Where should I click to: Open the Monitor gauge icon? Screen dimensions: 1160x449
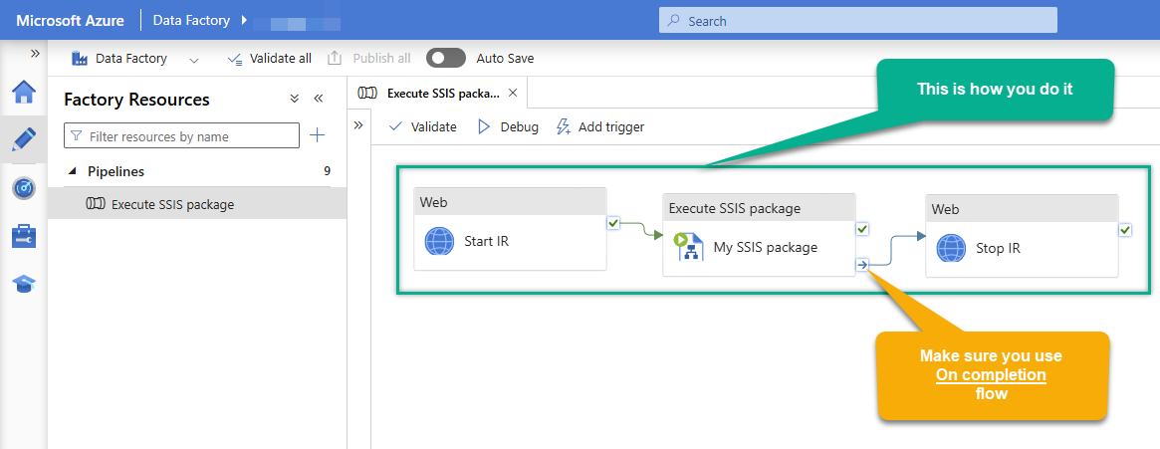pyautogui.click(x=24, y=188)
